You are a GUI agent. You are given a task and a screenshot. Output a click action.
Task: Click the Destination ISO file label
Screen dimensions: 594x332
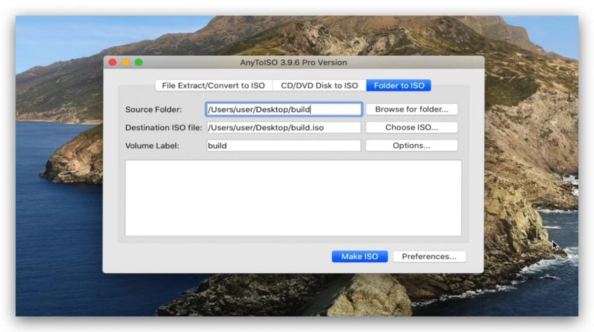(164, 127)
